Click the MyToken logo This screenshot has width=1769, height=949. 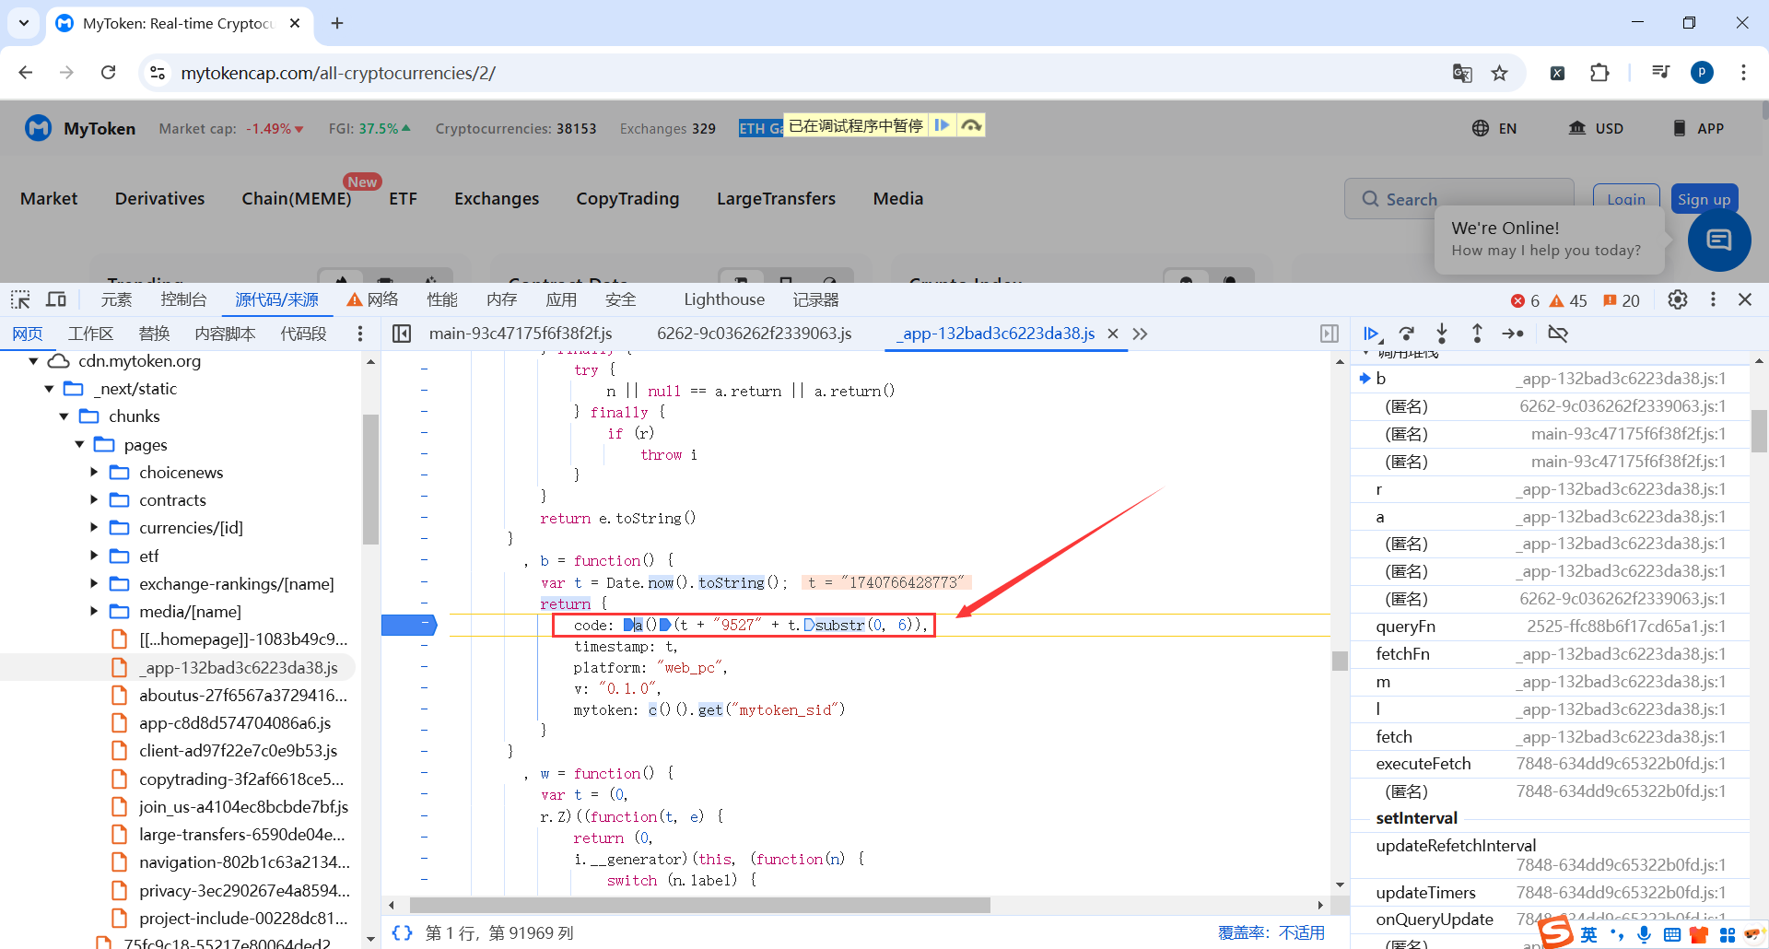point(80,128)
